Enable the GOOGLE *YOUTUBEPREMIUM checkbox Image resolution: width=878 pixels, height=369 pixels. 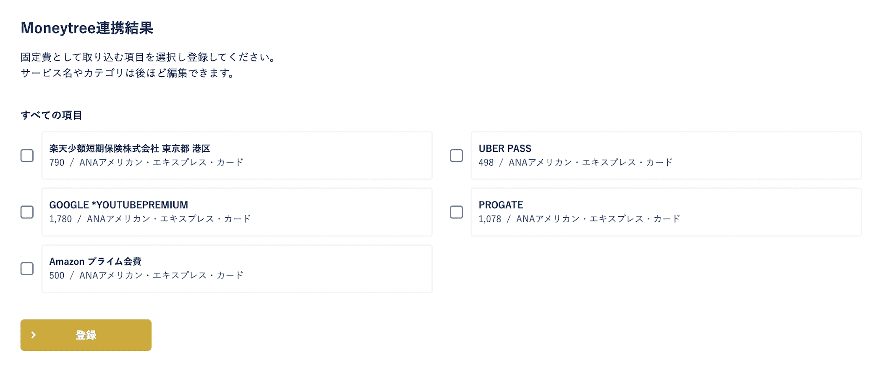pos(27,212)
